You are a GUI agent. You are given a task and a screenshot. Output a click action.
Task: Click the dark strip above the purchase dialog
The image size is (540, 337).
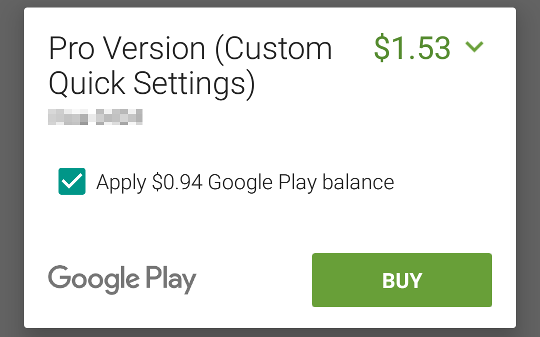click(x=270, y=3)
